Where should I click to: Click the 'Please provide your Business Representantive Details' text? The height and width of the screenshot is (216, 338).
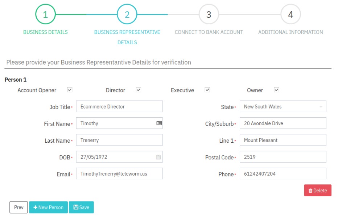(x=99, y=62)
